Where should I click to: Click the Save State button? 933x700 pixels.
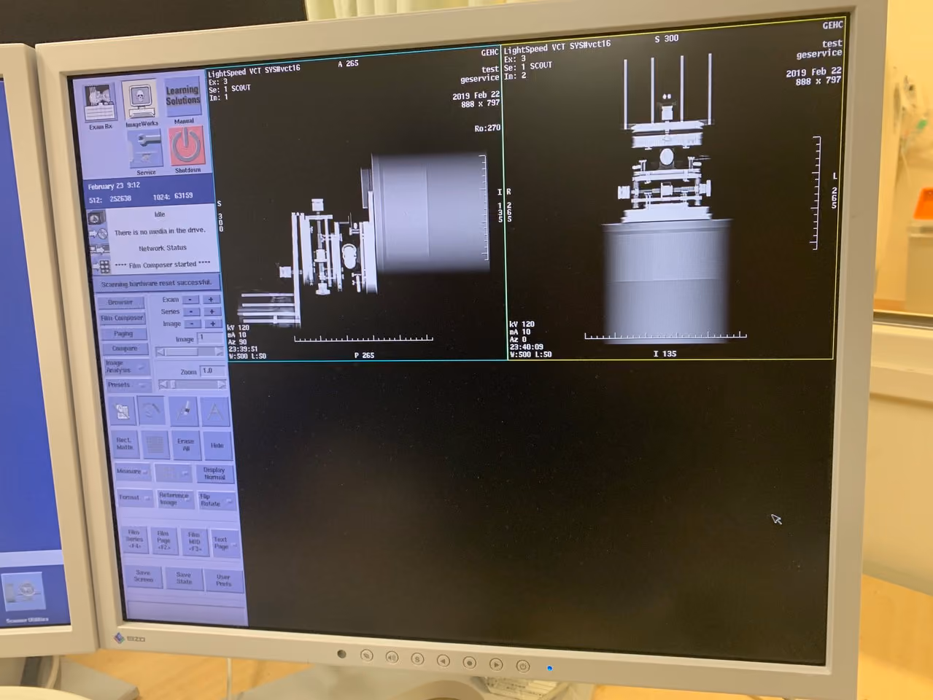[184, 578]
